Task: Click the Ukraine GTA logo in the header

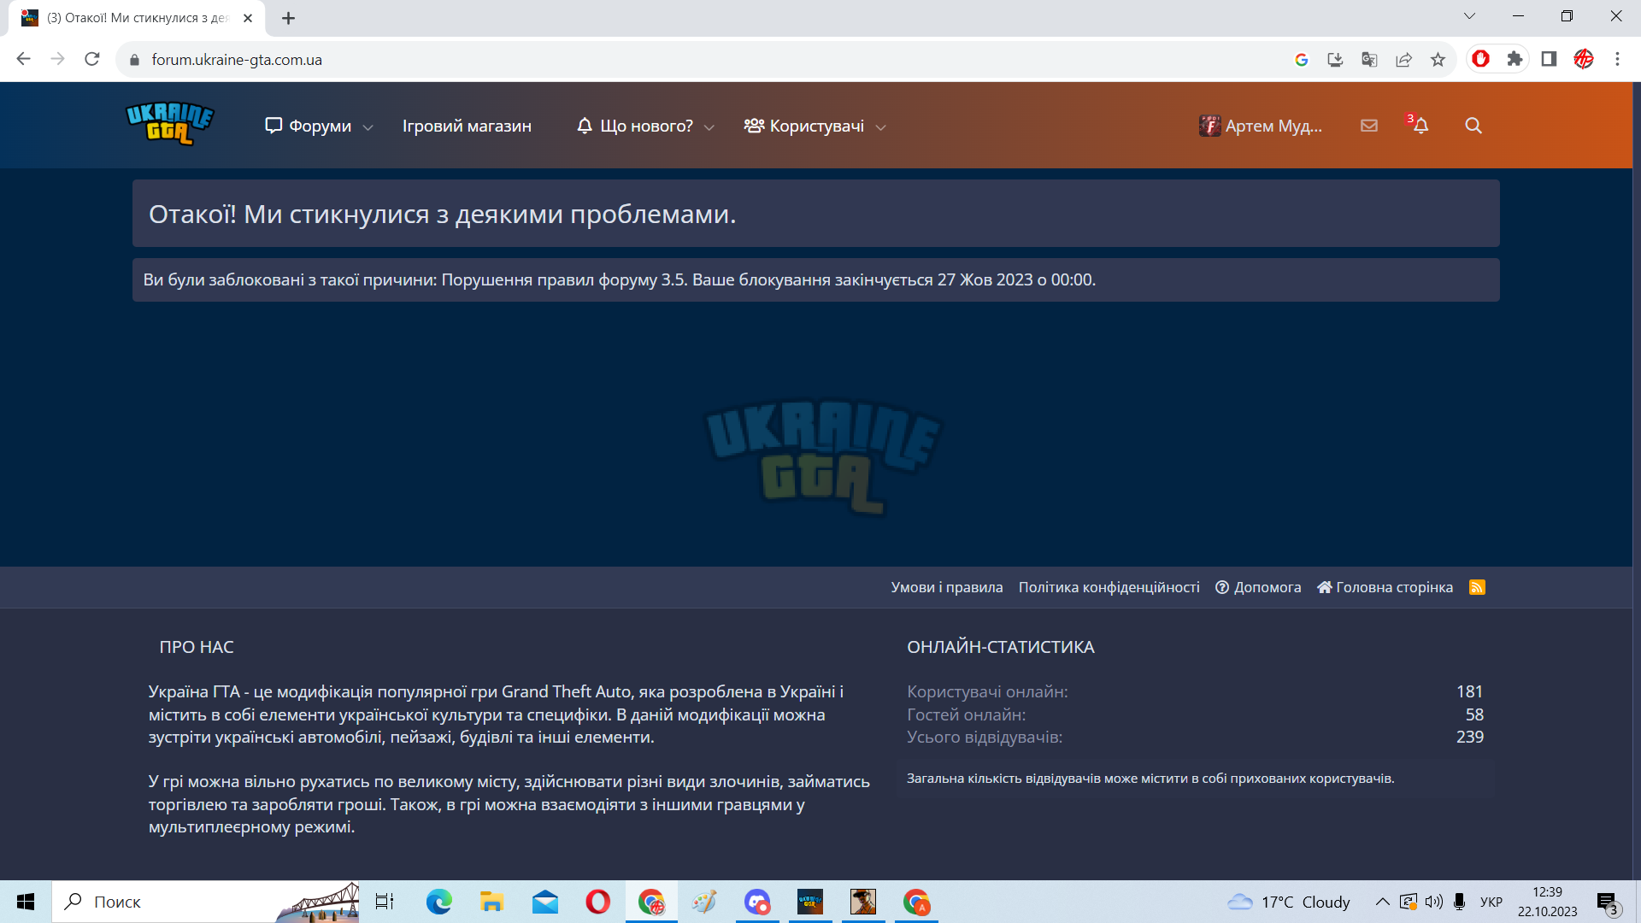Action: click(x=169, y=125)
